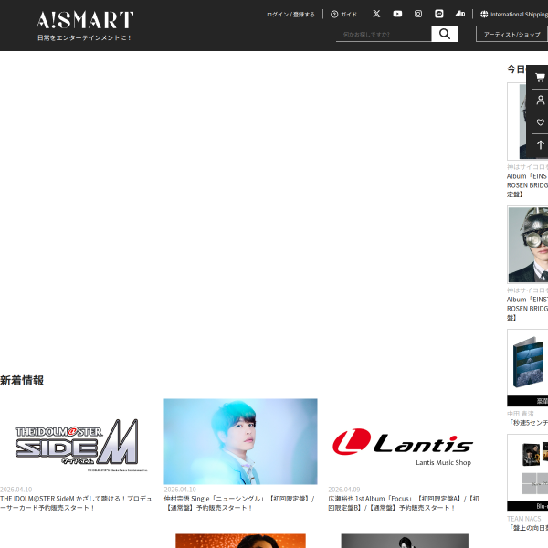Open the TEAM NACS Blu-ray thumbnail
The image size is (548, 548).
pyautogui.click(x=528, y=473)
